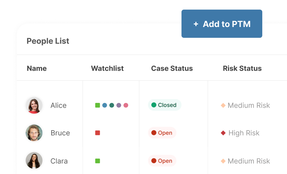The height and width of the screenshot is (174, 287).
Task: Open Alice's profile avatar
Action: pyautogui.click(x=34, y=105)
